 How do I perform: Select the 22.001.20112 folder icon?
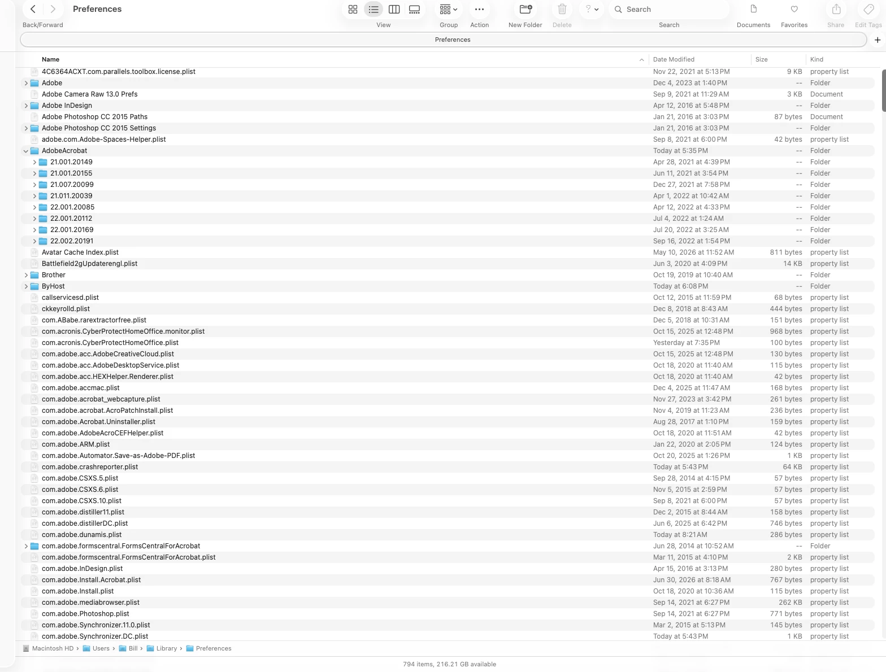coord(43,219)
